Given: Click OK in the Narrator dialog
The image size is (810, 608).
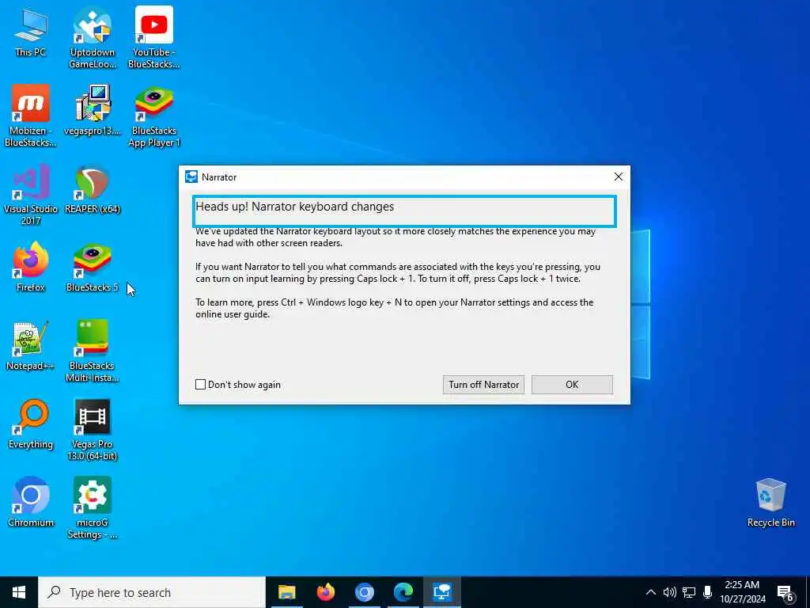Looking at the screenshot, I should (572, 385).
